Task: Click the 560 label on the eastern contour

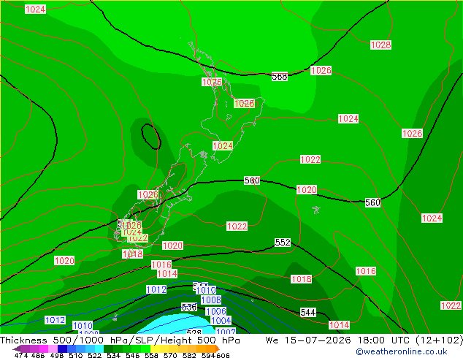Action: pyautogui.click(x=372, y=202)
